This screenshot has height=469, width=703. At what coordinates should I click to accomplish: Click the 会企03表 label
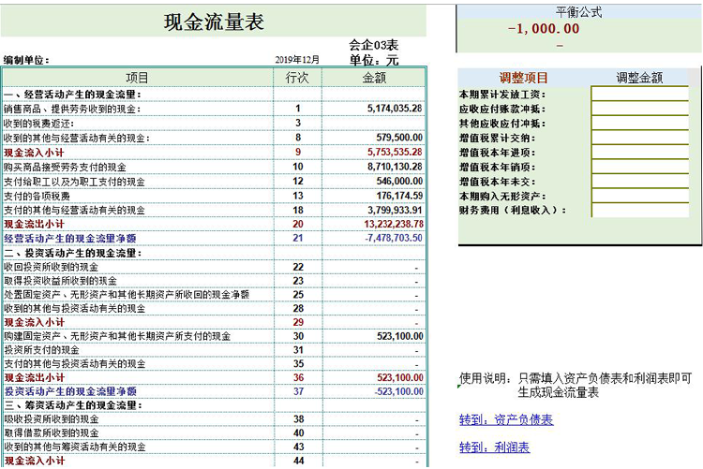pyautogui.click(x=373, y=45)
